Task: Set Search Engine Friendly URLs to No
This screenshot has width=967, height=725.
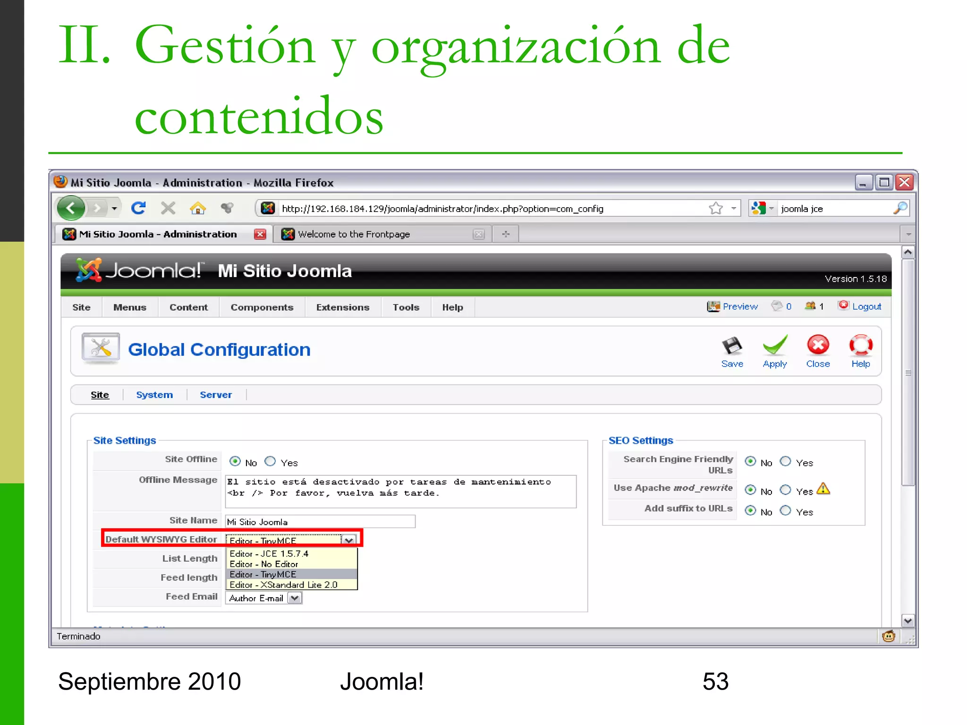Action: (750, 462)
